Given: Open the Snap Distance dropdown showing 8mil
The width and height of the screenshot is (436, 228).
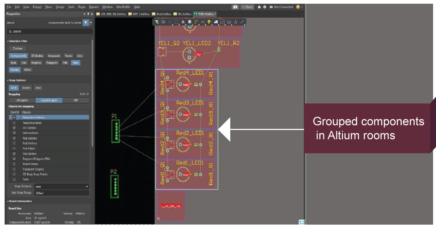Looking at the screenshot, I should pos(86,186).
